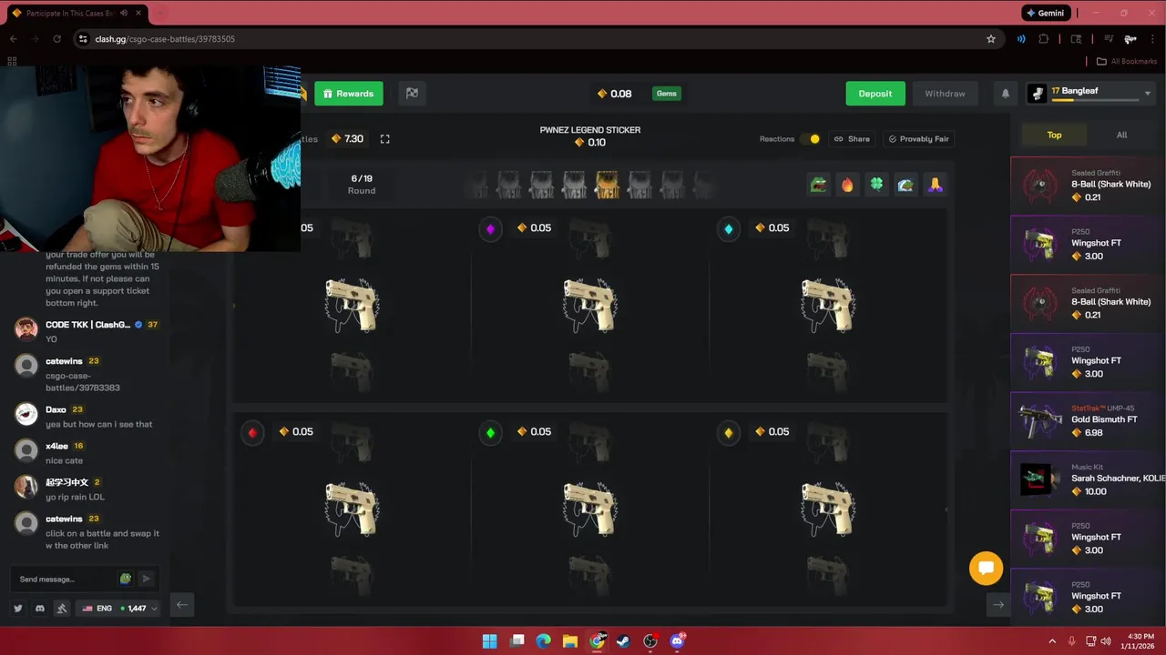Open the Provably Fair link
This screenshot has width=1166, height=655.
tap(918, 139)
